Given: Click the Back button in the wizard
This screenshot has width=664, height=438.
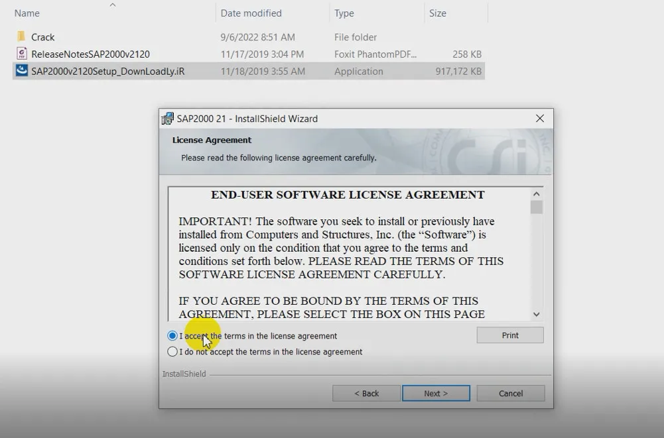Looking at the screenshot, I should (x=365, y=393).
